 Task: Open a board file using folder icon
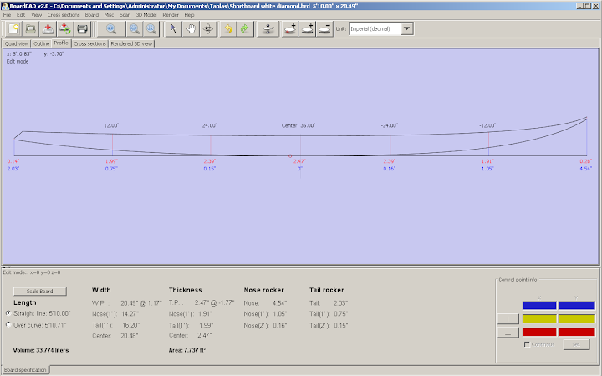click(x=31, y=28)
